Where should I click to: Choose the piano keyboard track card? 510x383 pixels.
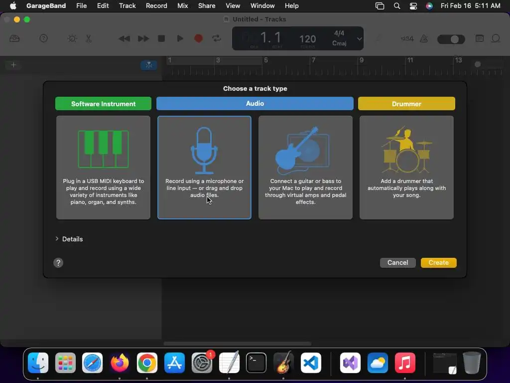coord(103,168)
